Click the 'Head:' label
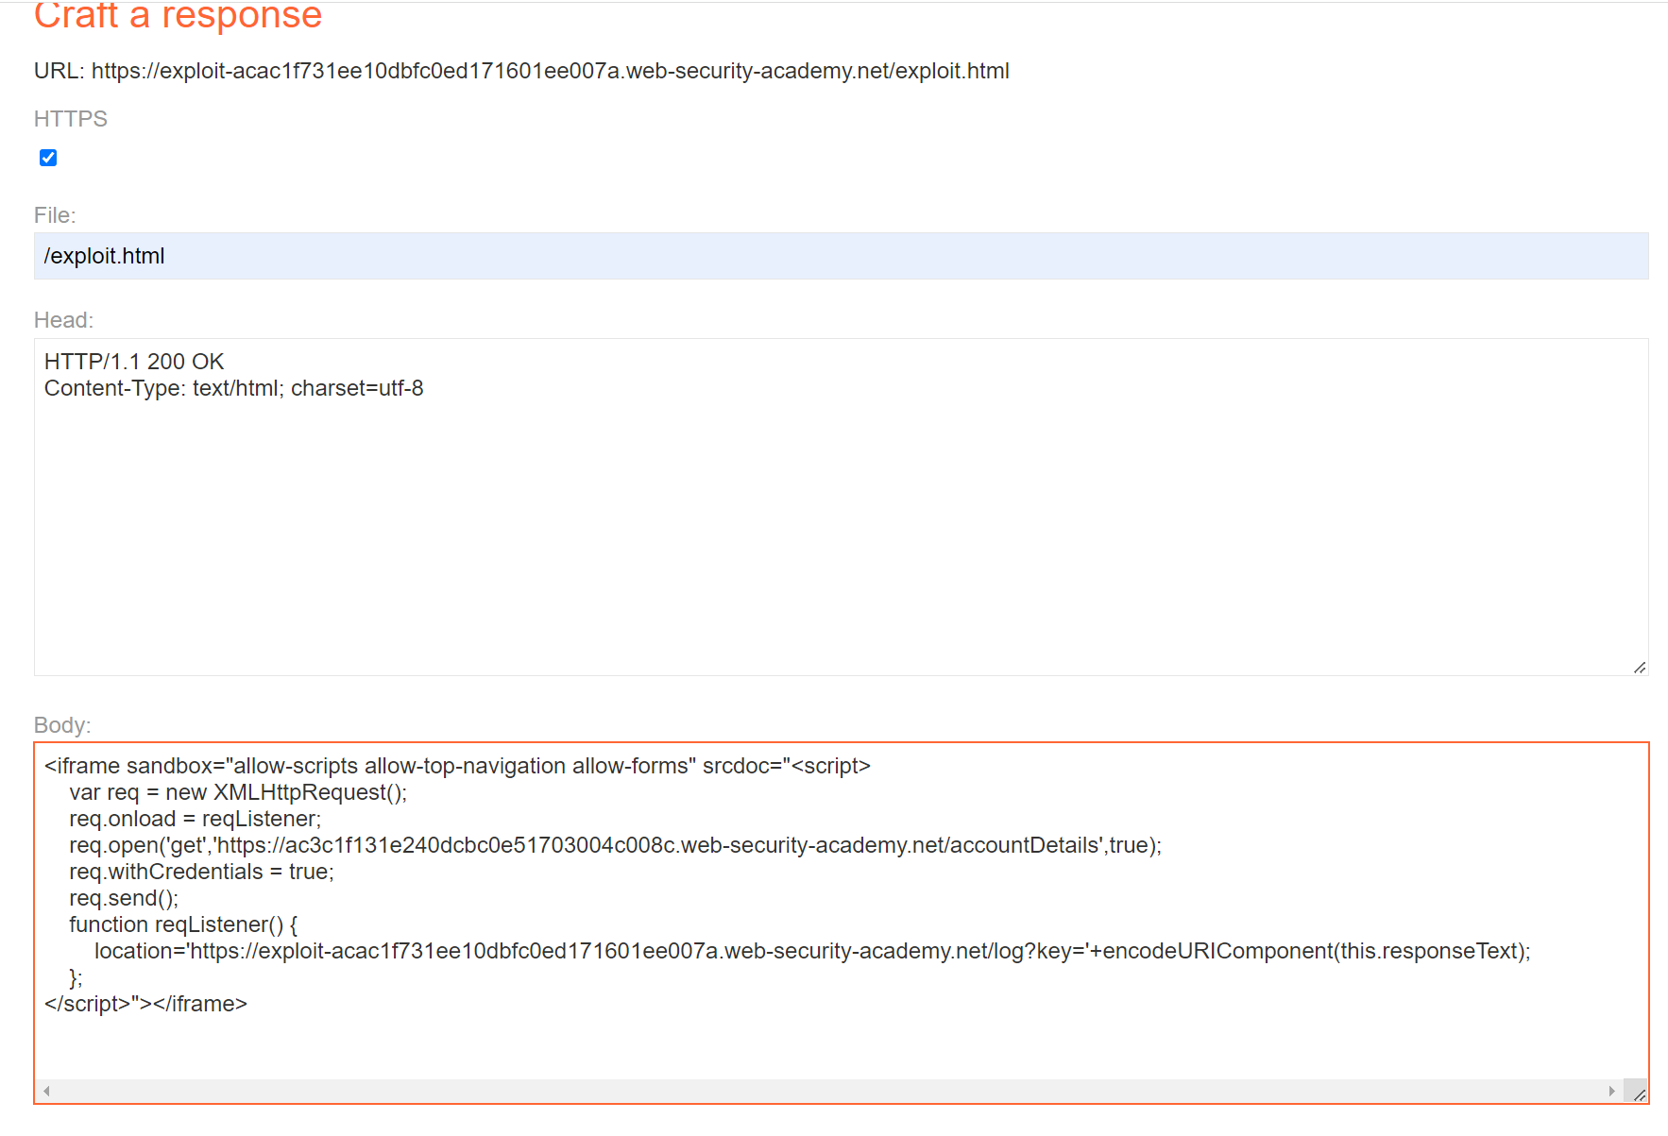Image resolution: width=1668 pixels, height=1136 pixels. pos(64,320)
